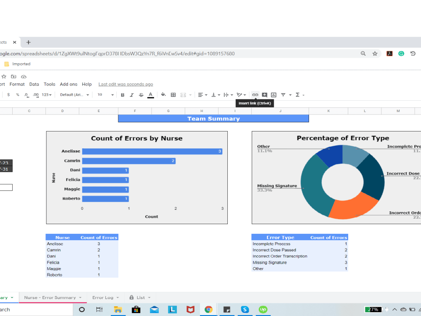Apply strikethrough formatting
The width and height of the screenshot is (421, 316).
click(x=141, y=95)
